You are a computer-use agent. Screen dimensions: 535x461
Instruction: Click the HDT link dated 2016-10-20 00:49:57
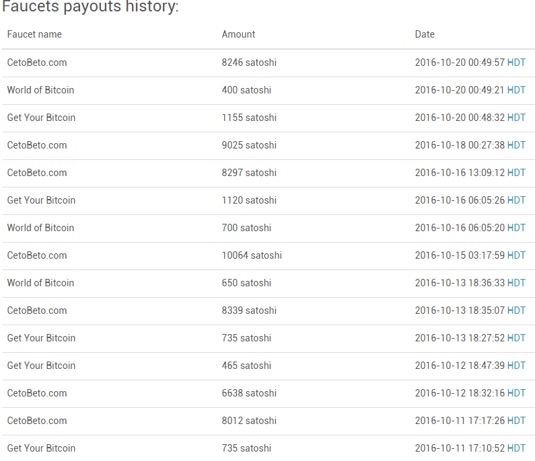(516, 62)
